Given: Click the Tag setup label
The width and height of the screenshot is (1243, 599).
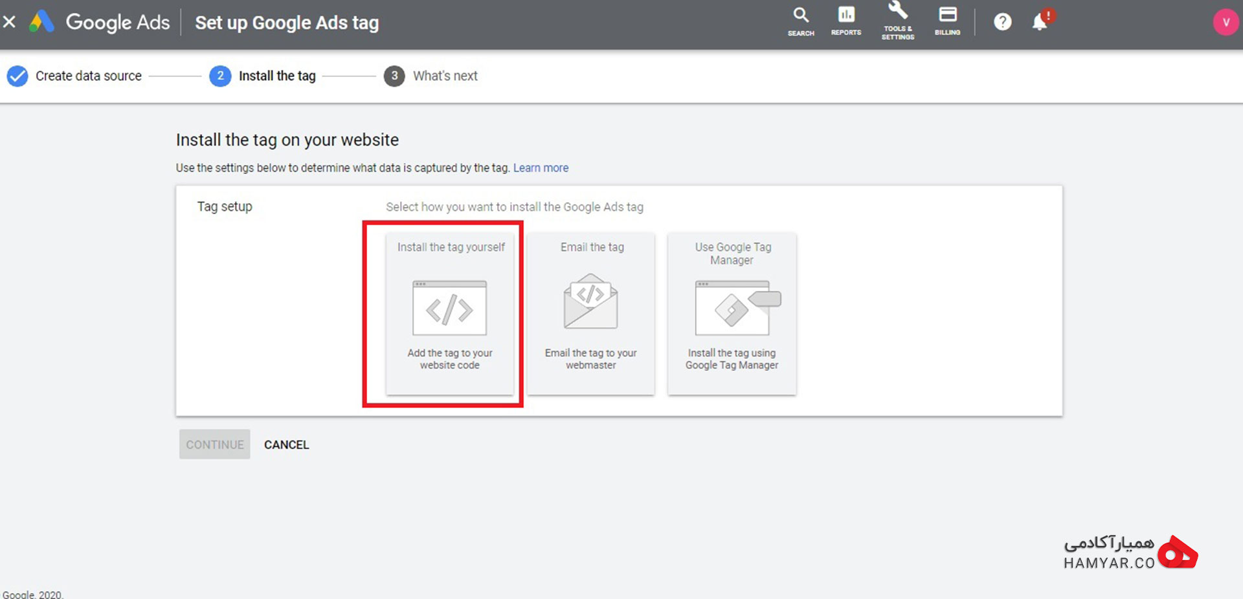Looking at the screenshot, I should click(x=225, y=206).
